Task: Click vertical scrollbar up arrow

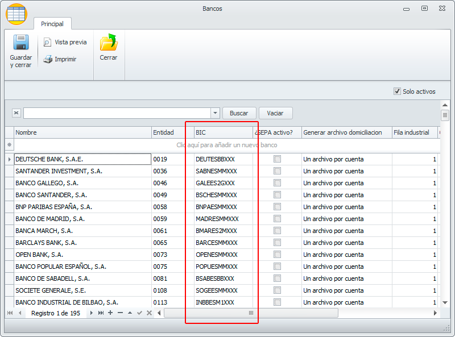Action: coord(445,105)
